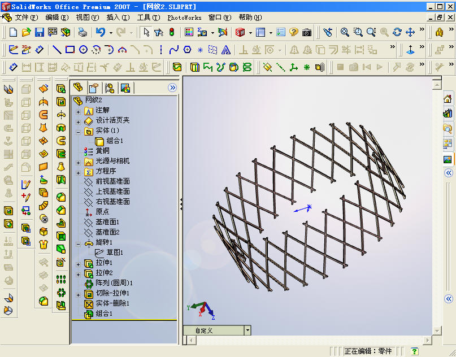
Task: Switch to ConfigurationManager tab
Action: pos(110,88)
